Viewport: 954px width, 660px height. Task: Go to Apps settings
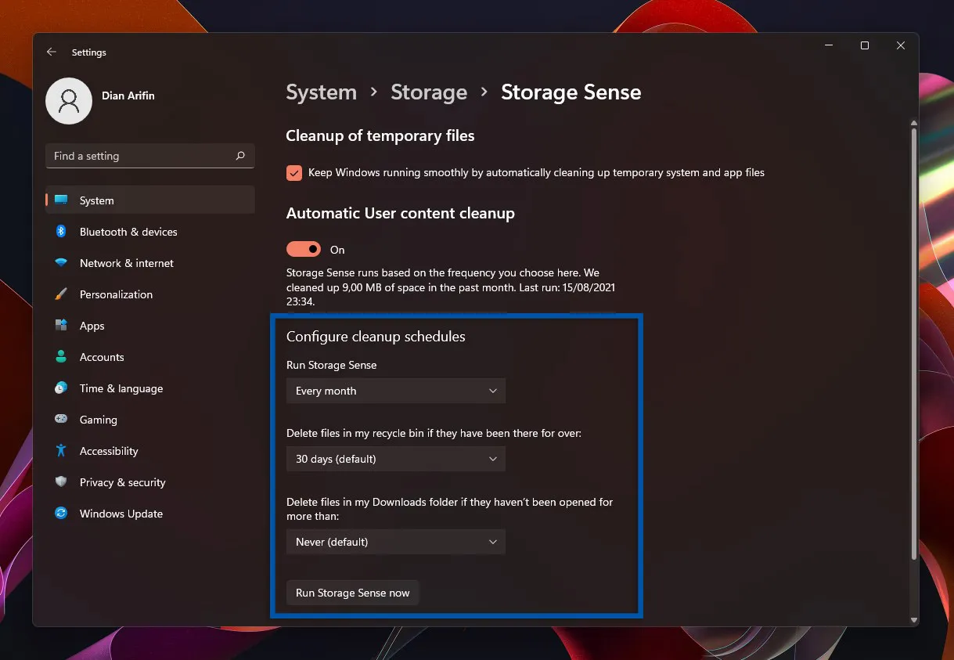pyautogui.click(x=92, y=326)
